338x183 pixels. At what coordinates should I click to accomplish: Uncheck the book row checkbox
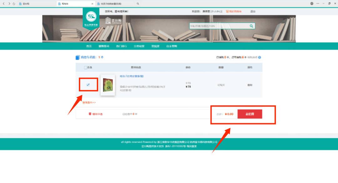point(88,85)
